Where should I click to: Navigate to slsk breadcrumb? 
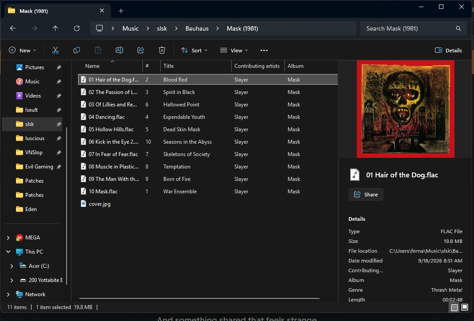[x=162, y=28]
